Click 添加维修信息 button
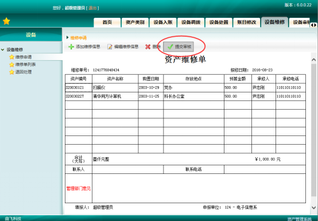The width and height of the screenshot is (318, 221). [x=84, y=47]
